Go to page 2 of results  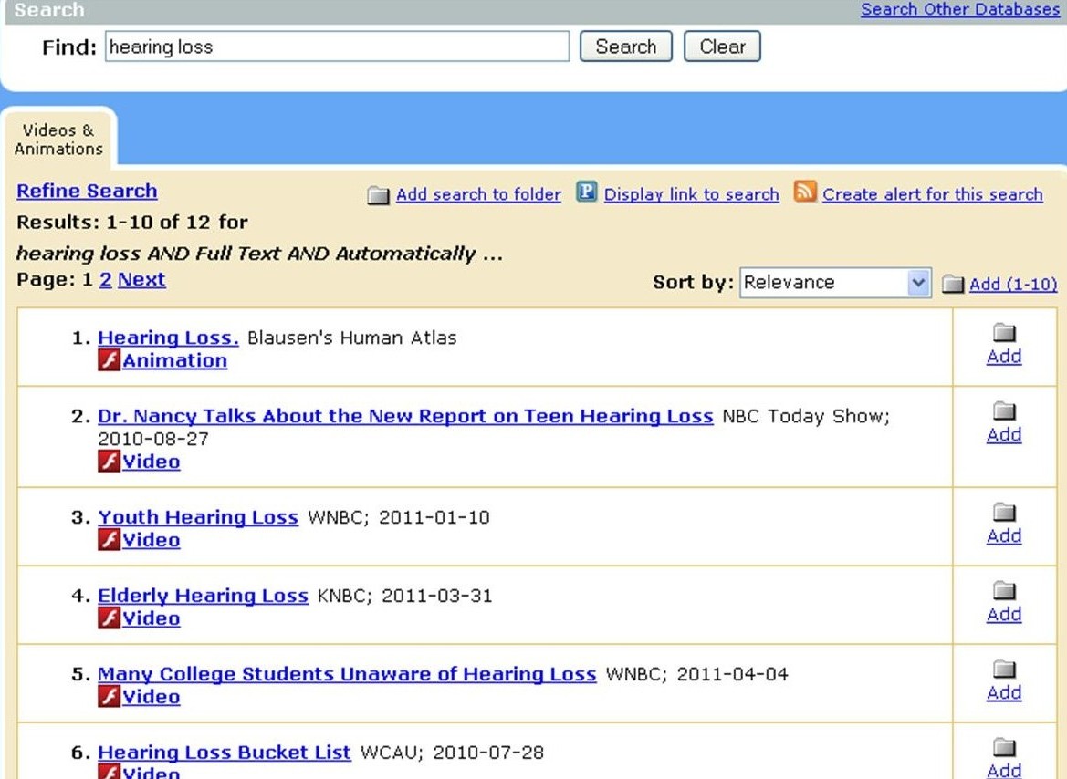[105, 280]
